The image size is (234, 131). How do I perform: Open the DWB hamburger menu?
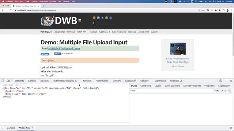coord(80,20)
